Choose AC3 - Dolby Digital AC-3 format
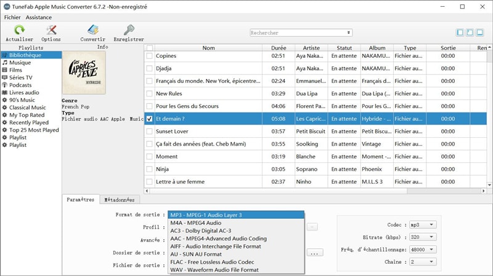 [236, 231]
